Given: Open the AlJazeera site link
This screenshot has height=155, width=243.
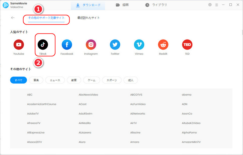Looking at the screenshot, I should pos(85,133).
